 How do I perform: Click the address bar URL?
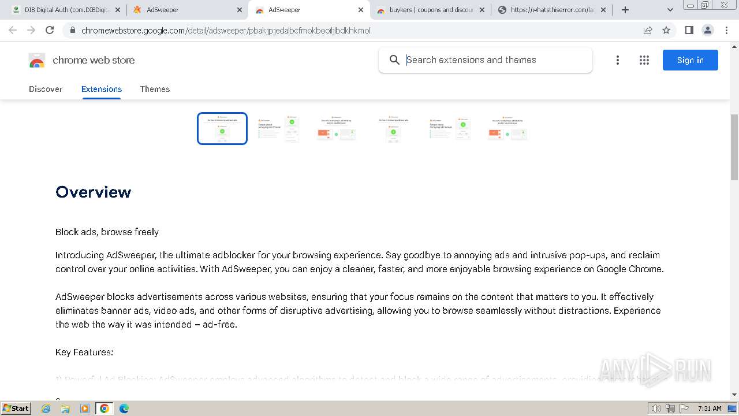[226, 31]
